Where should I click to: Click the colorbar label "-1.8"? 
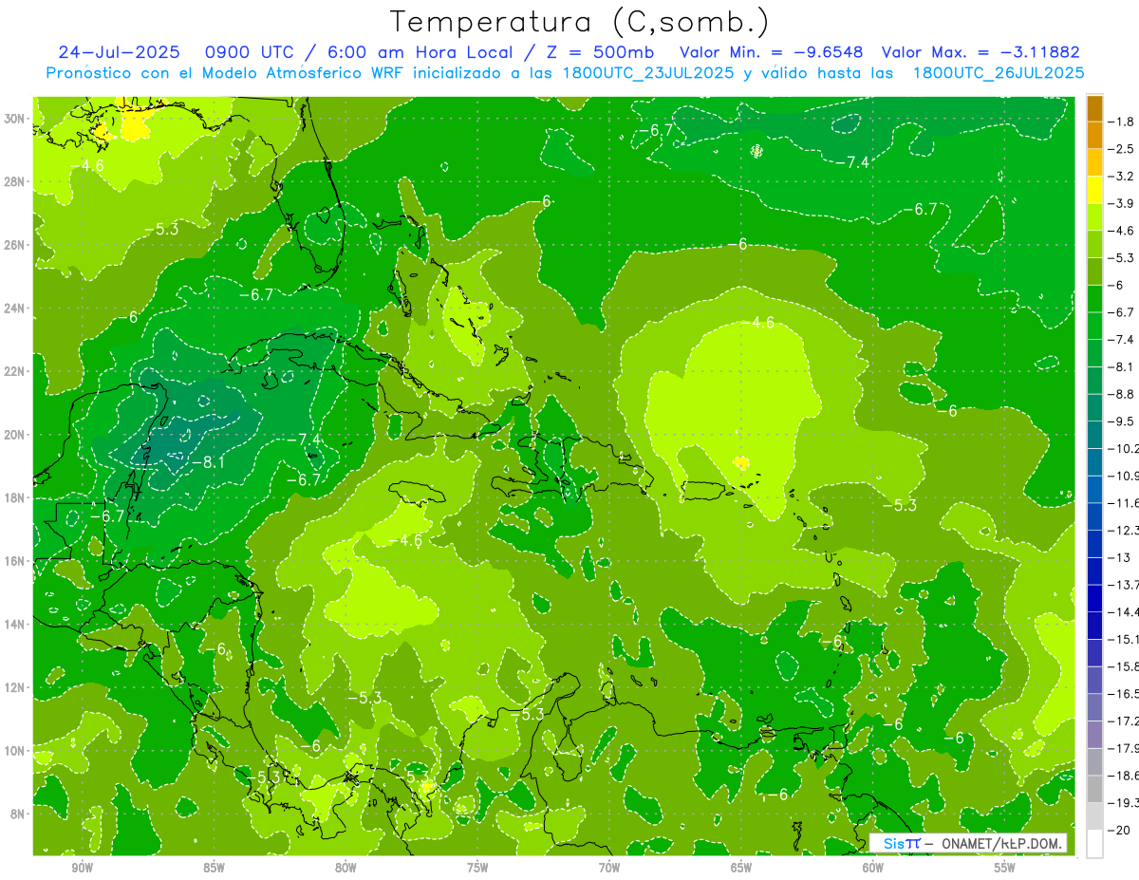click(1122, 122)
